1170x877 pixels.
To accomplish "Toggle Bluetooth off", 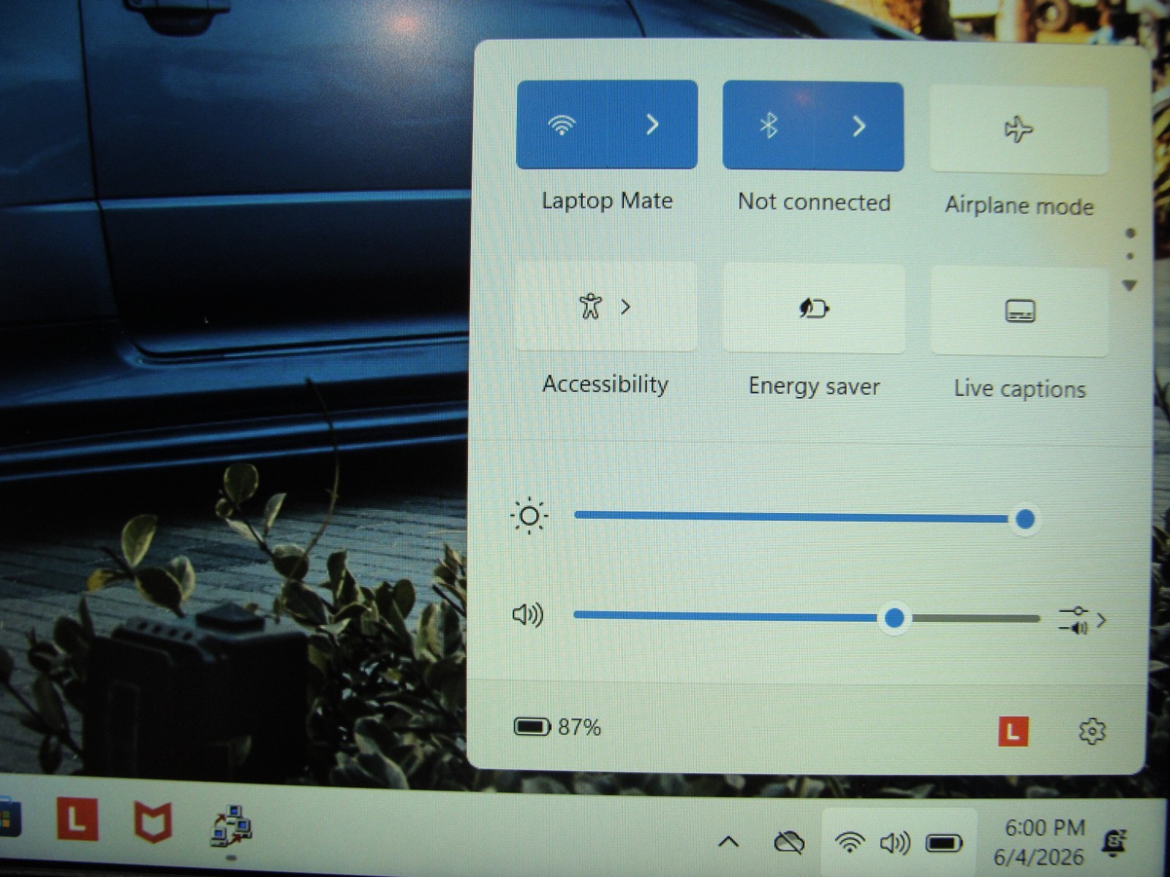I will click(768, 126).
